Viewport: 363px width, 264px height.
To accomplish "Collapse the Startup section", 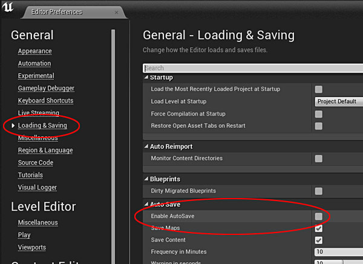I will tap(146, 77).
